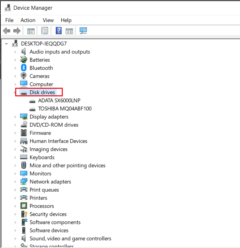Click the Back arrow toolbar icon
The width and height of the screenshot is (240, 248).
6,31
